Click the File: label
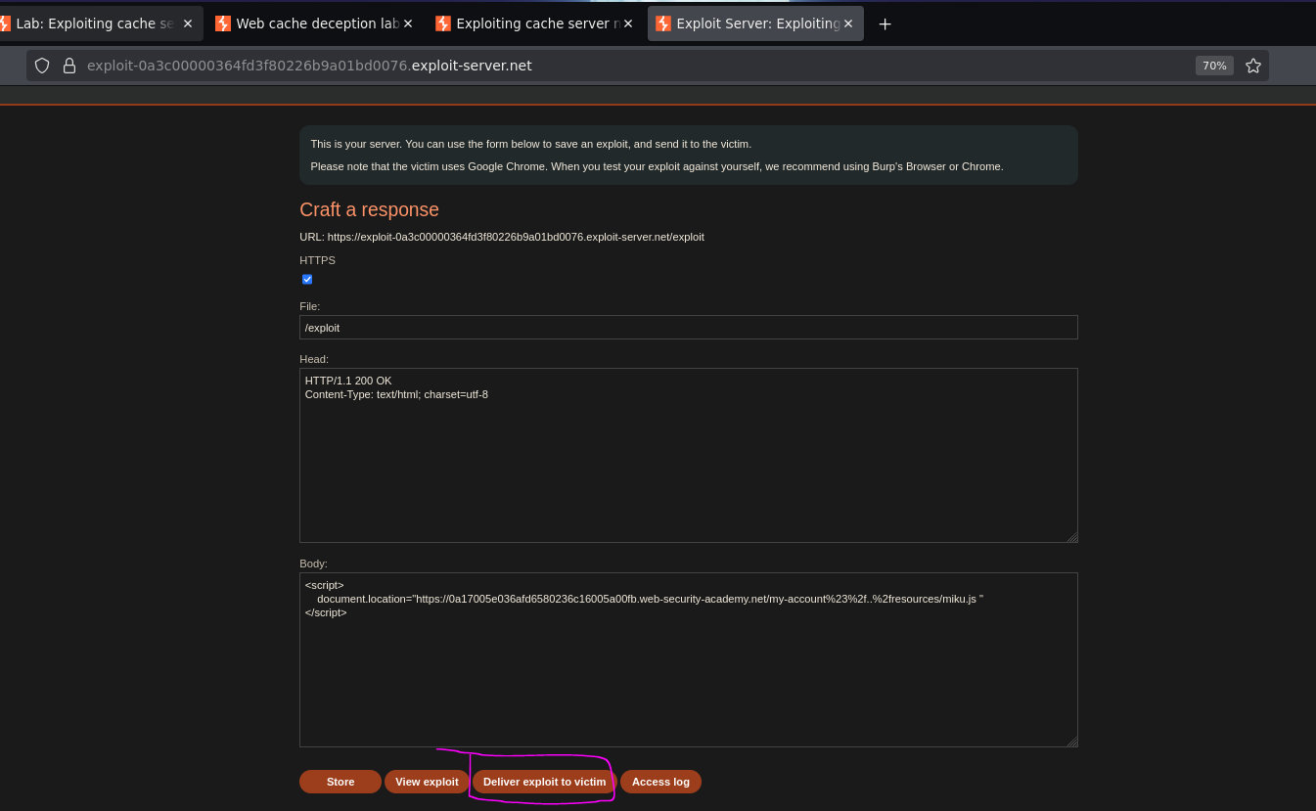The image size is (1316, 811). tap(309, 306)
